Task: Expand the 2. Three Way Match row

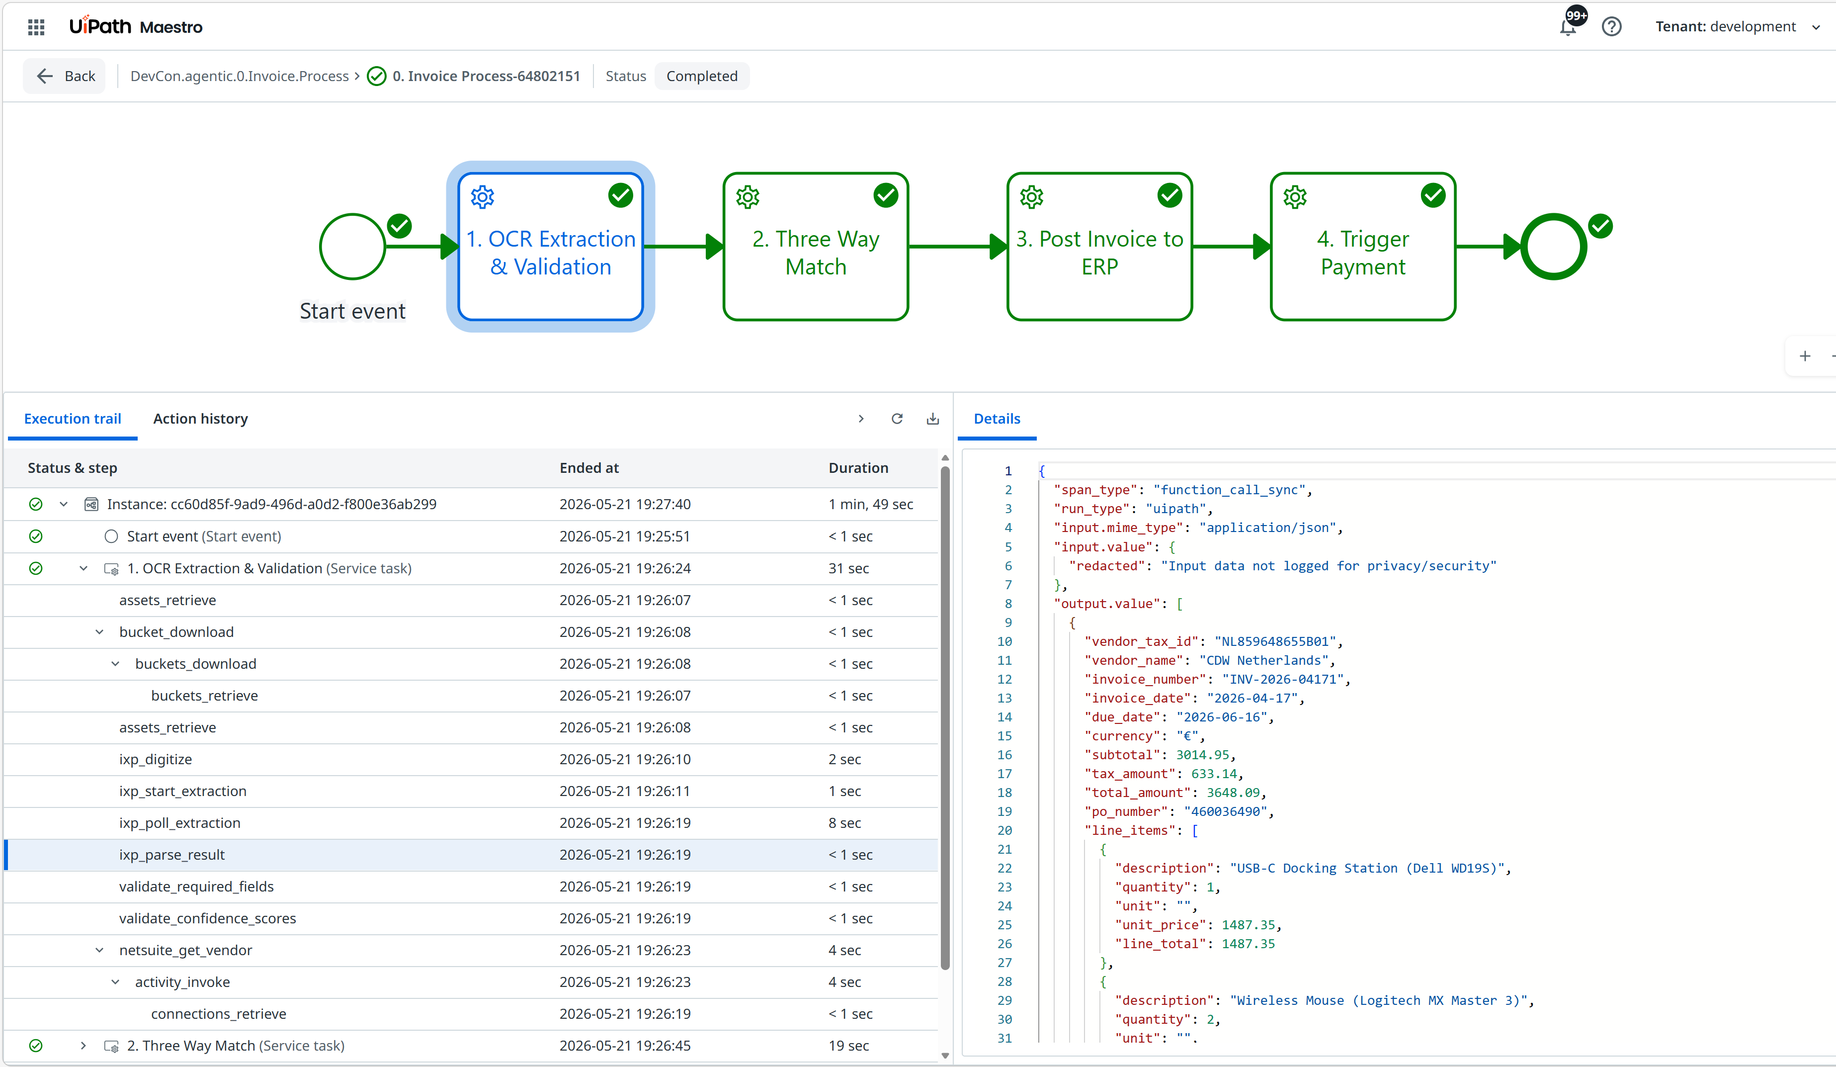Action: [x=83, y=1046]
